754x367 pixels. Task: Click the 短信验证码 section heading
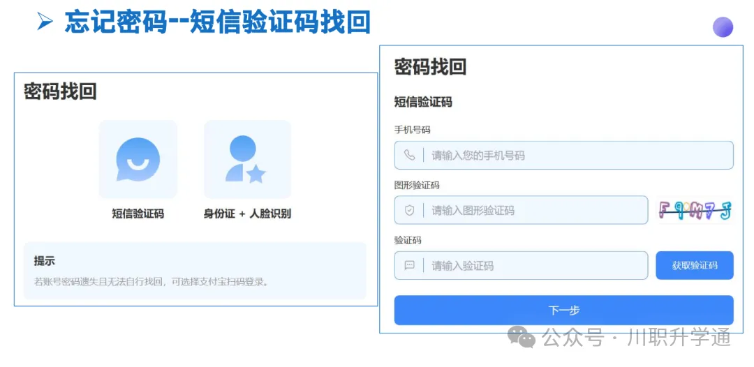click(x=422, y=102)
